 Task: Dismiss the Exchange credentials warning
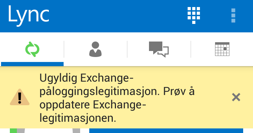point(236,97)
